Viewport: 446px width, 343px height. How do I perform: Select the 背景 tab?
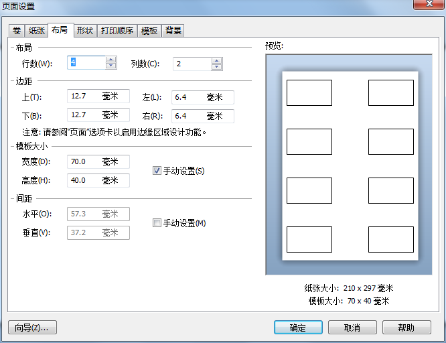pos(173,31)
